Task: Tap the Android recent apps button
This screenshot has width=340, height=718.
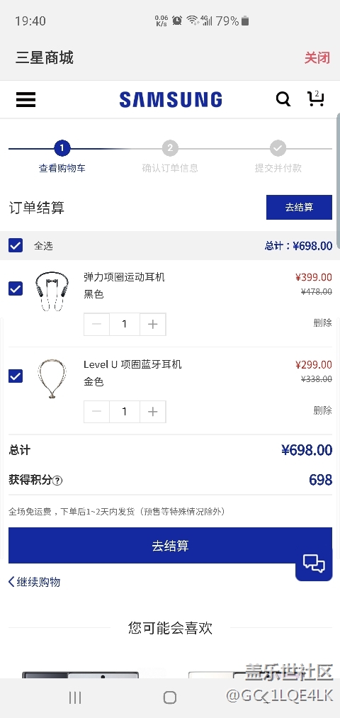Action: coord(75,697)
